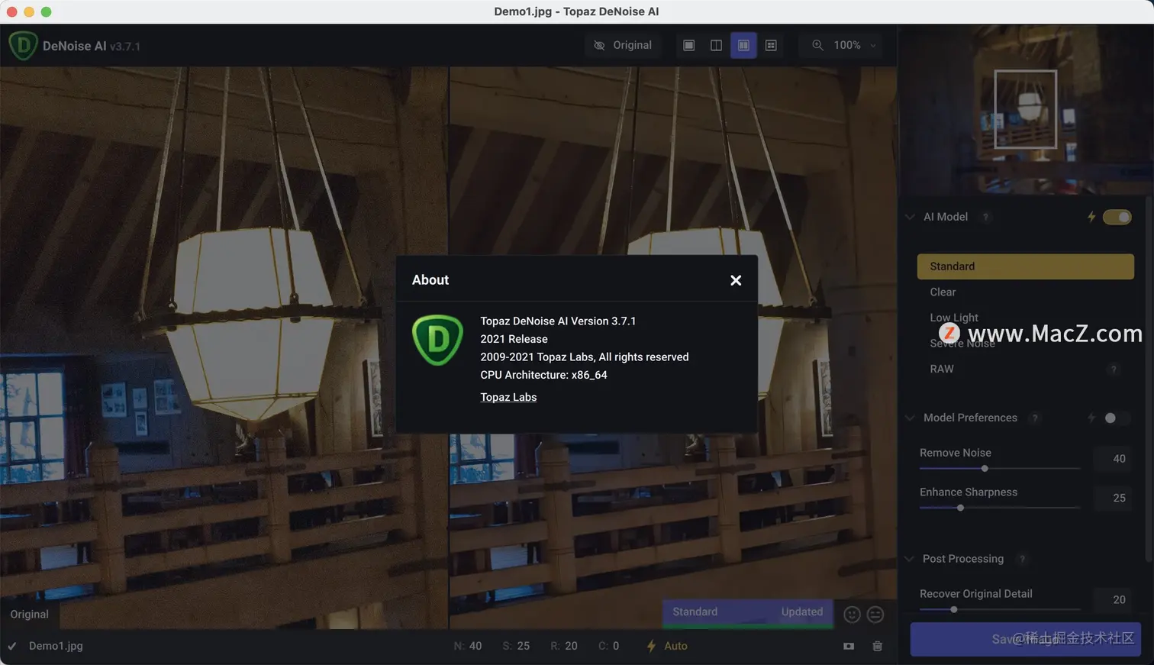Viewport: 1154px width, 665px height.
Task: Open Model Preferences help tooltip
Action: click(1035, 418)
